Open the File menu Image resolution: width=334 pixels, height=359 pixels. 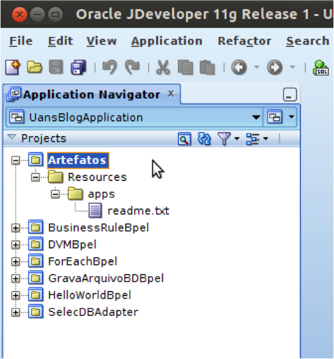pos(21,41)
